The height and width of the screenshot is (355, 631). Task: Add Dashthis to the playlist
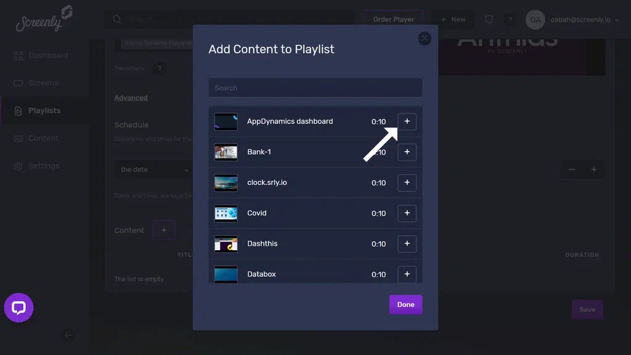407,243
